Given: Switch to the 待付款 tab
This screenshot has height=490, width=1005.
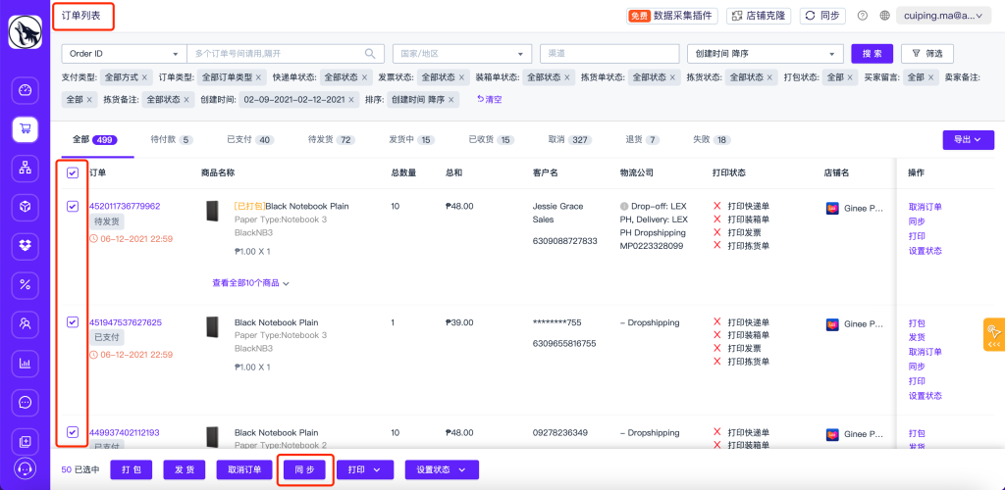Looking at the screenshot, I should [171, 139].
